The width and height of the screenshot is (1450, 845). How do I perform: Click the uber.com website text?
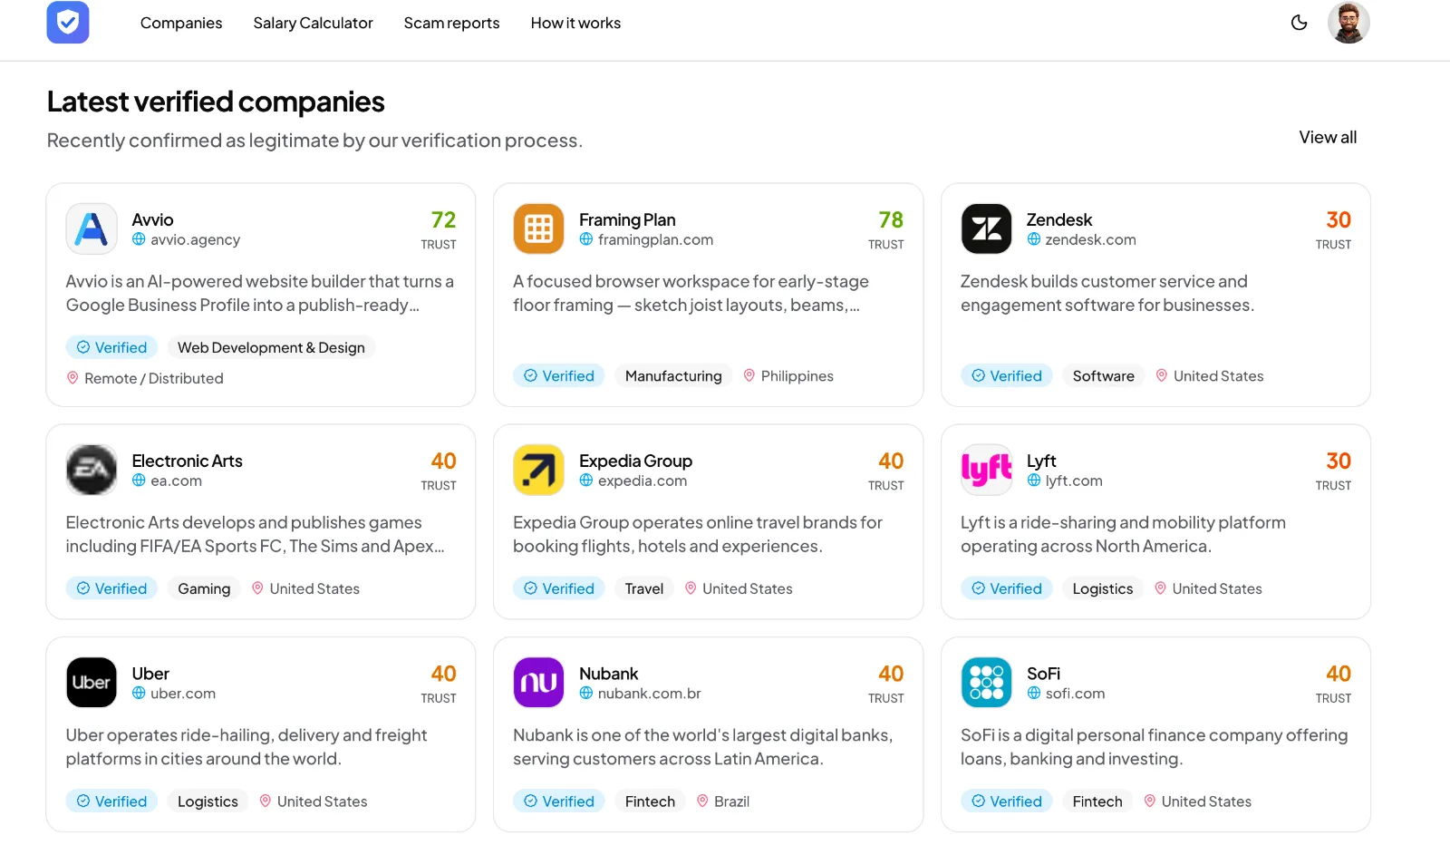[x=183, y=694]
